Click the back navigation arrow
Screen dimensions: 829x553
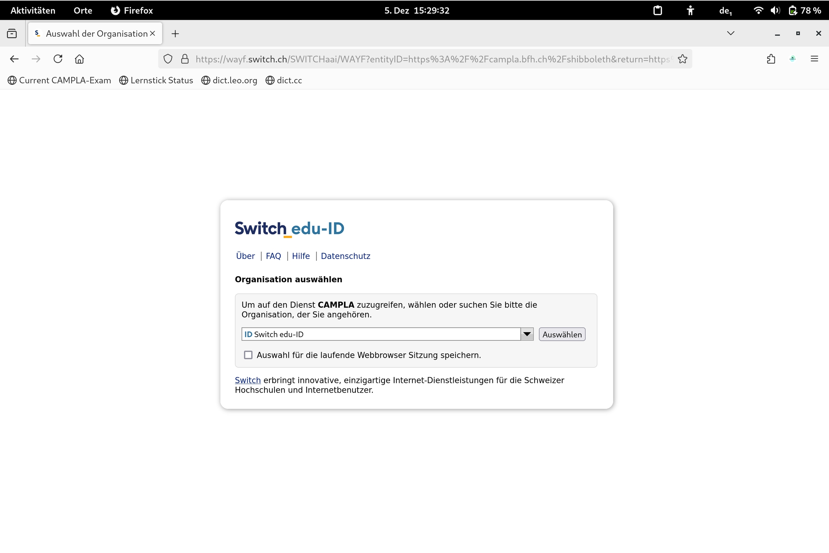point(14,59)
